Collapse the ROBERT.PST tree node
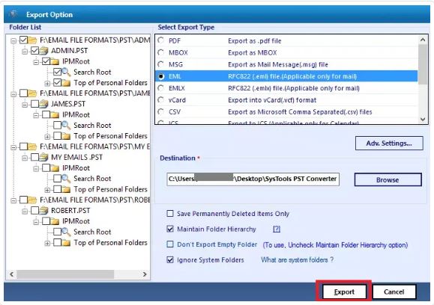 coord(24,211)
